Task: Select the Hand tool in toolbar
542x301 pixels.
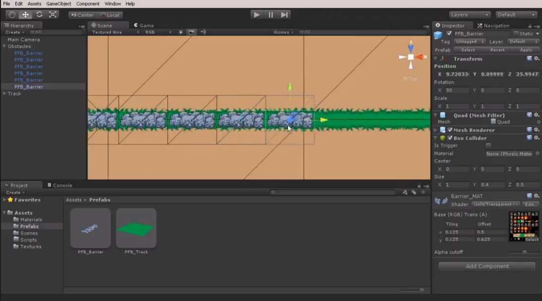Action: 12,14
